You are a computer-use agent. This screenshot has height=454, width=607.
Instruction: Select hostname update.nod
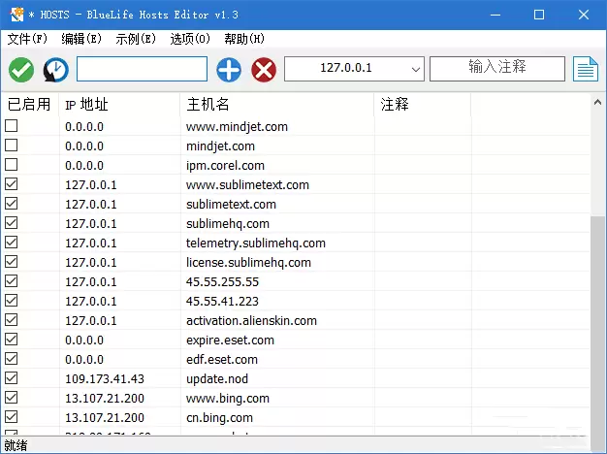pos(217,379)
